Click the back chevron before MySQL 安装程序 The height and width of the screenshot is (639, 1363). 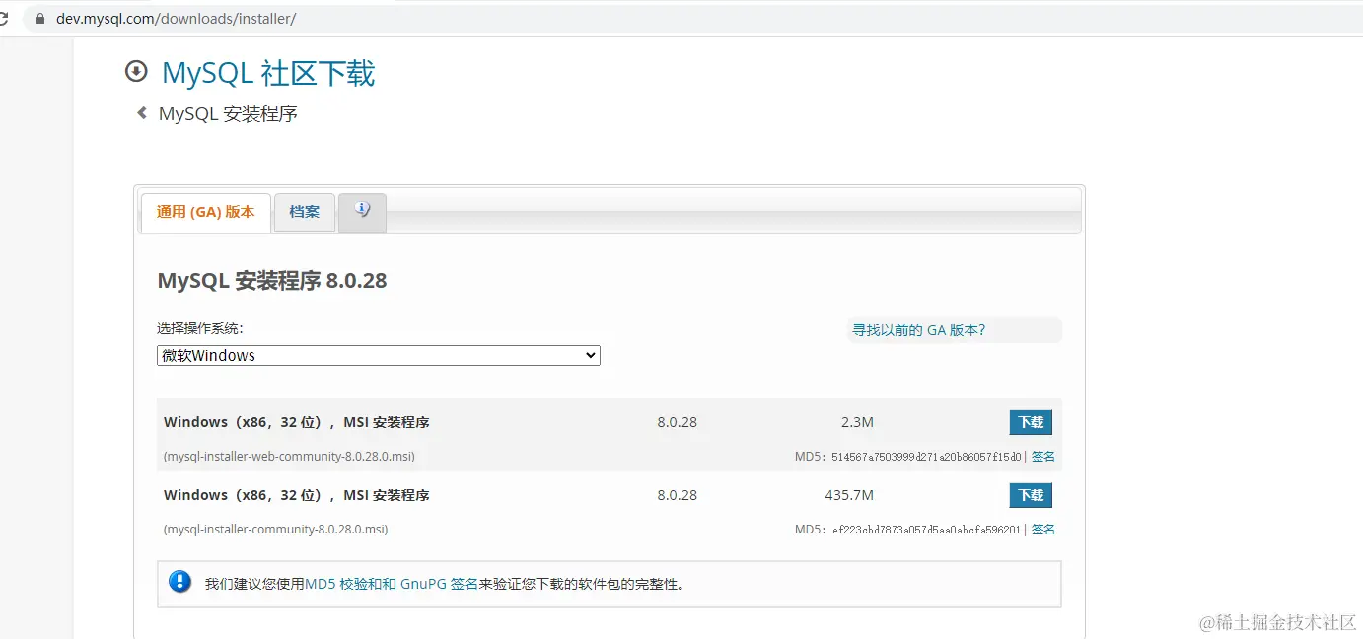[x=142, y=113]
